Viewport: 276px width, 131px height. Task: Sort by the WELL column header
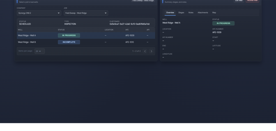(x=20, y=30)
